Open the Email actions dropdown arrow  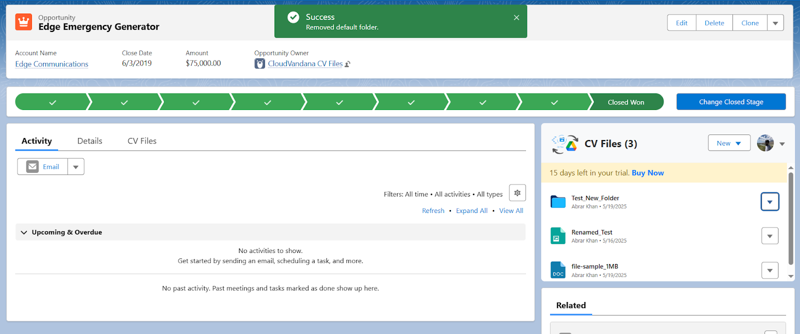click(x=76, y=166)
